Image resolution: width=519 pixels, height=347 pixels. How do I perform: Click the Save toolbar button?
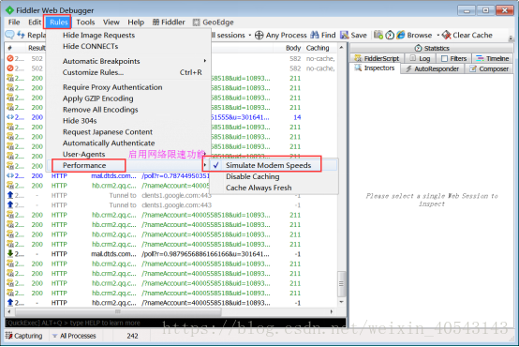(353, 35)
